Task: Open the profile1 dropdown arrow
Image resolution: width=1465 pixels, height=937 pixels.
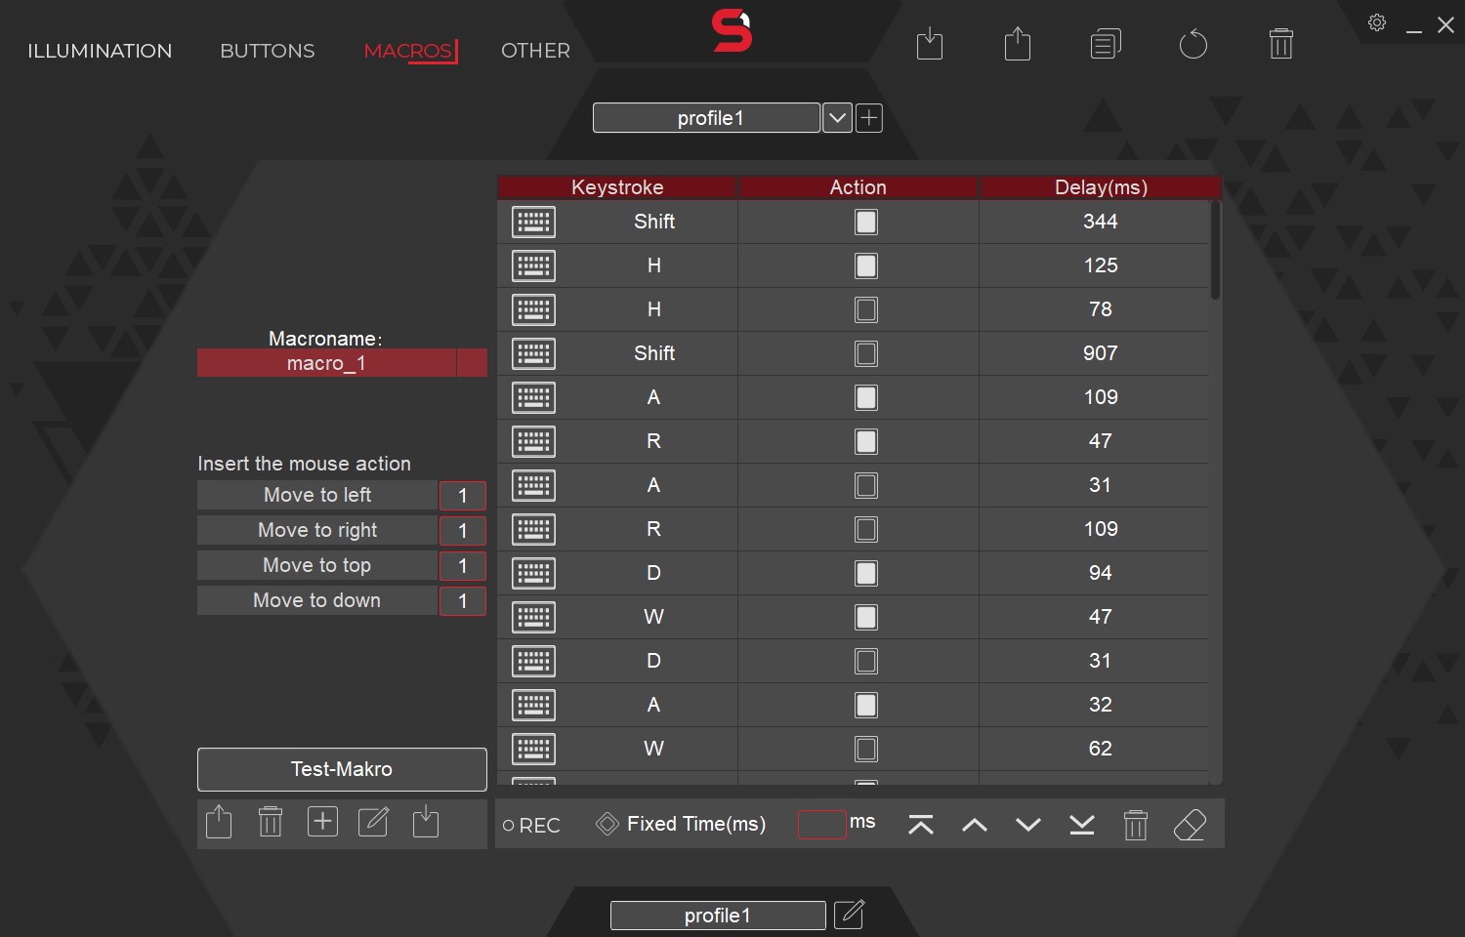Action: pyautogui.click(x=837, y=117)
